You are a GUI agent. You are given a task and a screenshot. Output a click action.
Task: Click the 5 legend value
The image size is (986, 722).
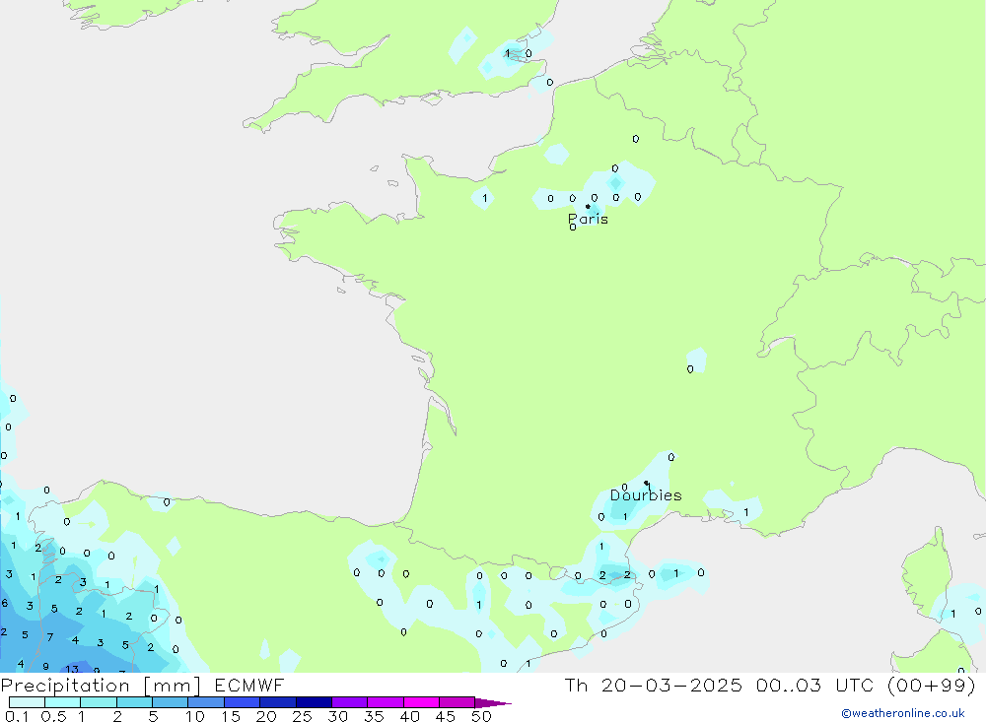[x=153, y=716]
